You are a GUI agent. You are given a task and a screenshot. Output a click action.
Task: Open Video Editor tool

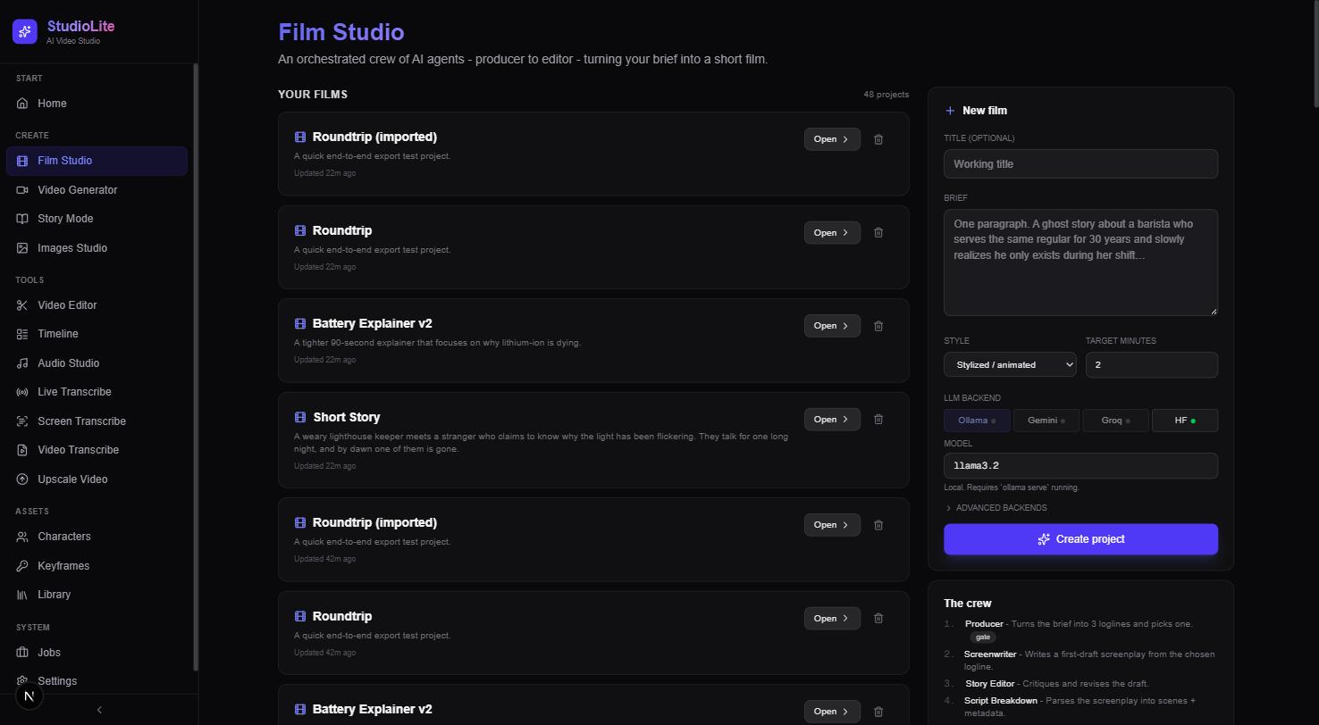(97, 305)
